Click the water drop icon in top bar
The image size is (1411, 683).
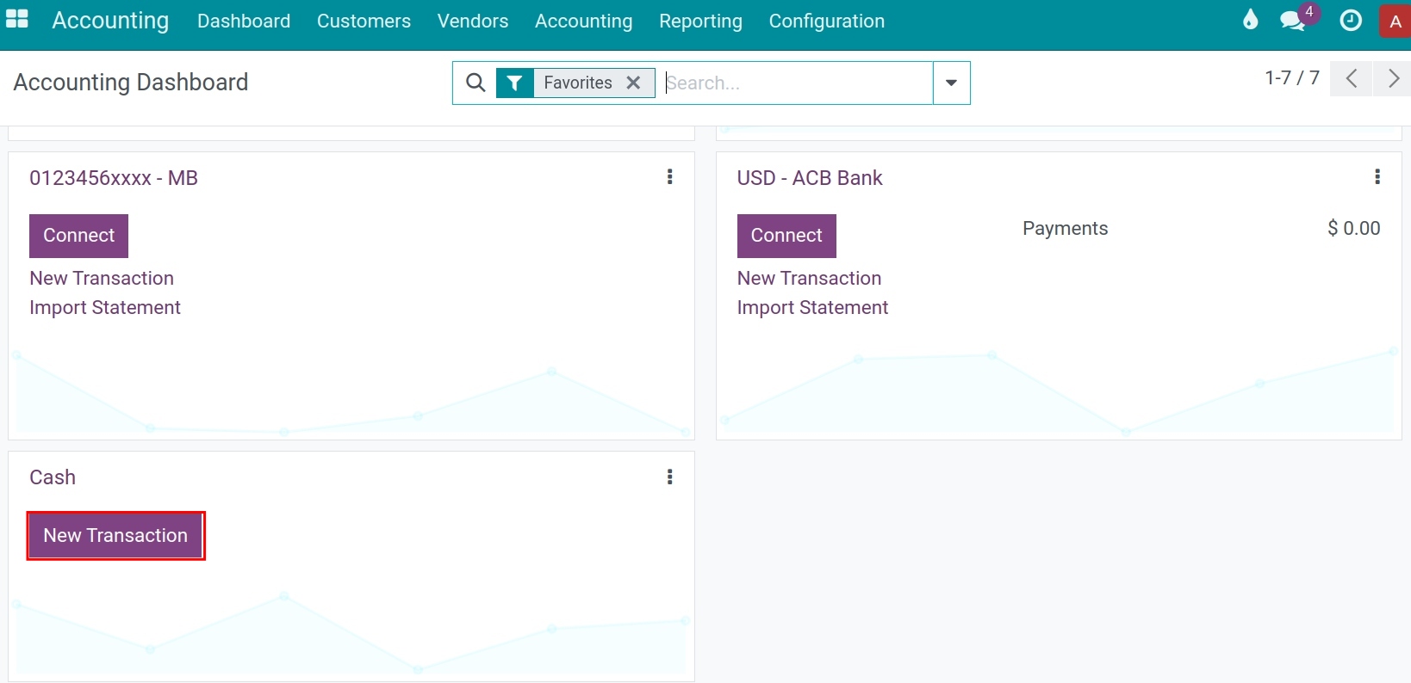[1250, 20]
